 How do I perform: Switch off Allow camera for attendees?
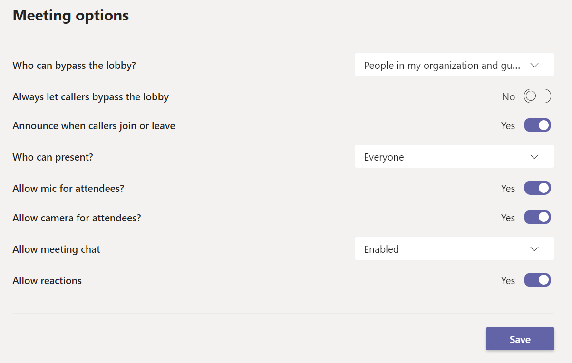(x=537, y=218)
